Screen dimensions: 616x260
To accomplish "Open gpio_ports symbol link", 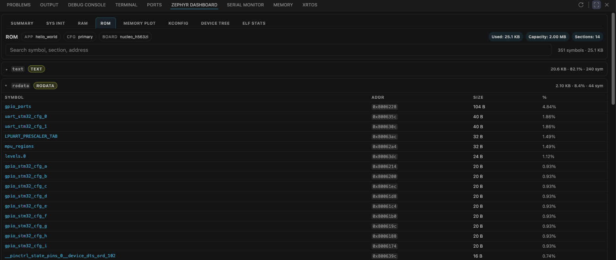I will click(18, 107).
